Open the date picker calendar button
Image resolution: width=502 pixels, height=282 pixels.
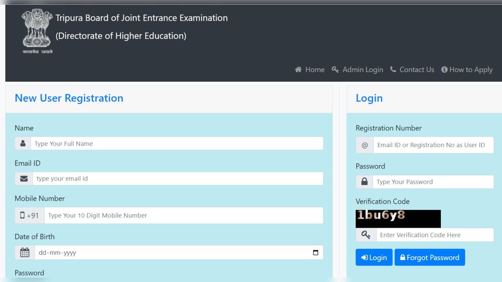click(x=316, y=253)
